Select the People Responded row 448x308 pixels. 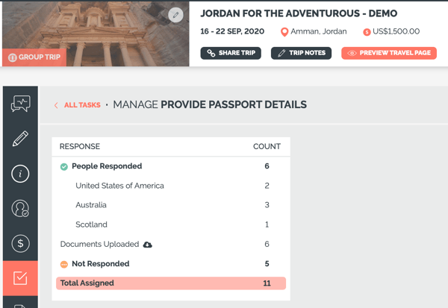[x=171, y=166]
